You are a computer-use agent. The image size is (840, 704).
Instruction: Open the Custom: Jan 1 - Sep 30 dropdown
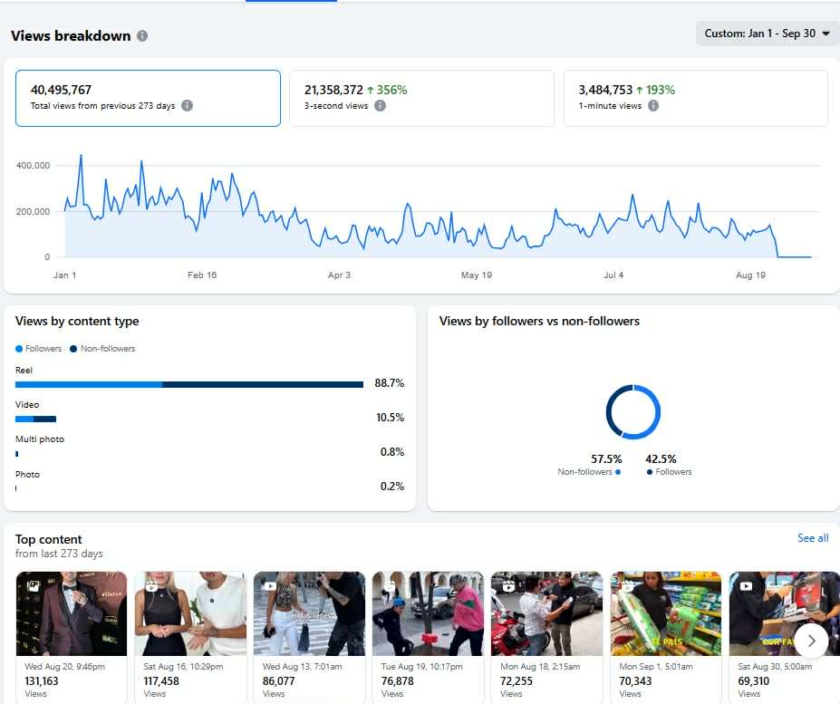(767, 34)
